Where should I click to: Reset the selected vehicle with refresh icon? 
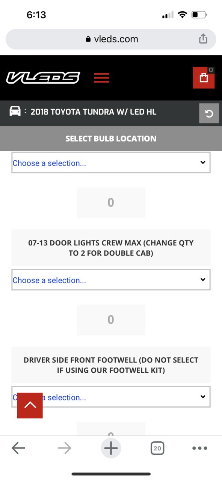point(209,113)
